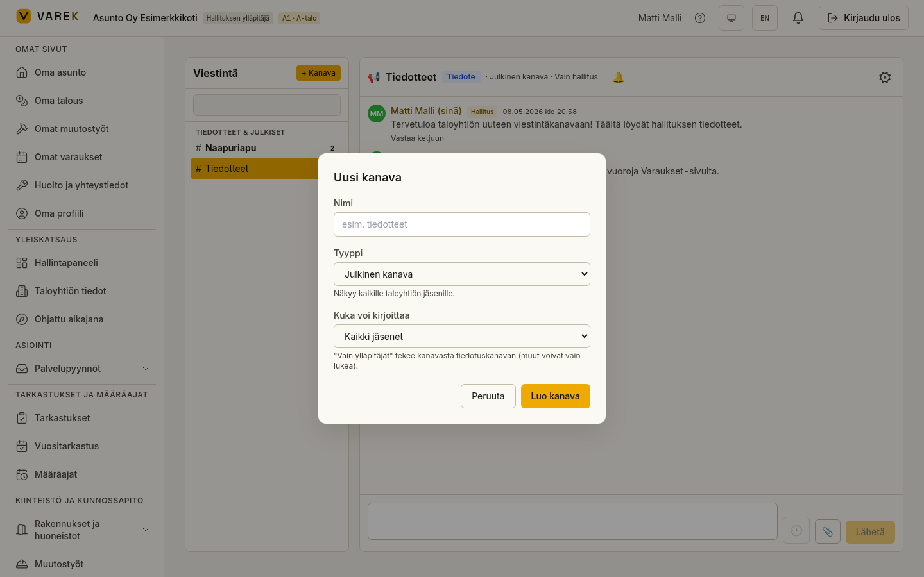Open help question mark icon
Screen dimensions: 924x577
(700, 18)
